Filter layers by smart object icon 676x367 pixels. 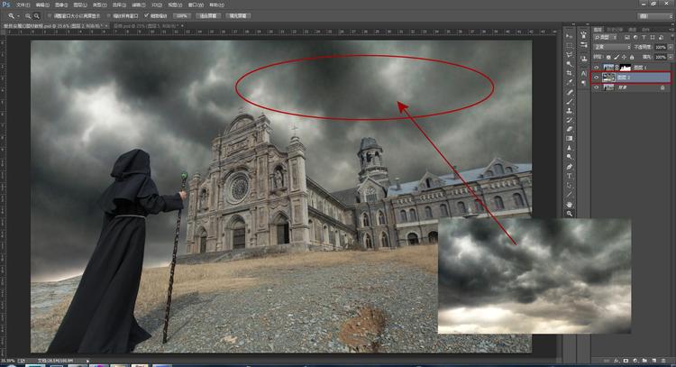pos(661,38)
